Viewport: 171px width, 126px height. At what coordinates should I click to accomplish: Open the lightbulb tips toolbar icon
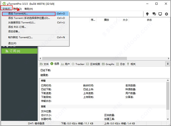pos(147,14)
